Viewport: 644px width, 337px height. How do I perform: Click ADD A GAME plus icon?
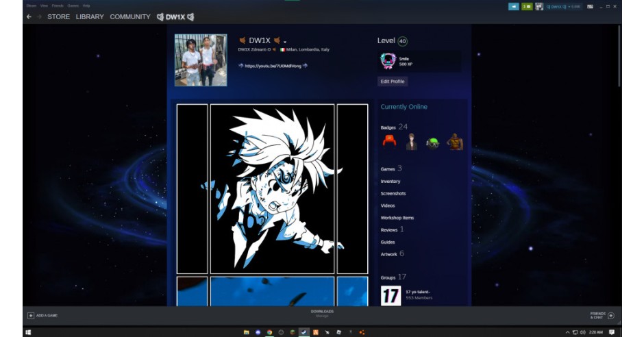coord(31,316)
